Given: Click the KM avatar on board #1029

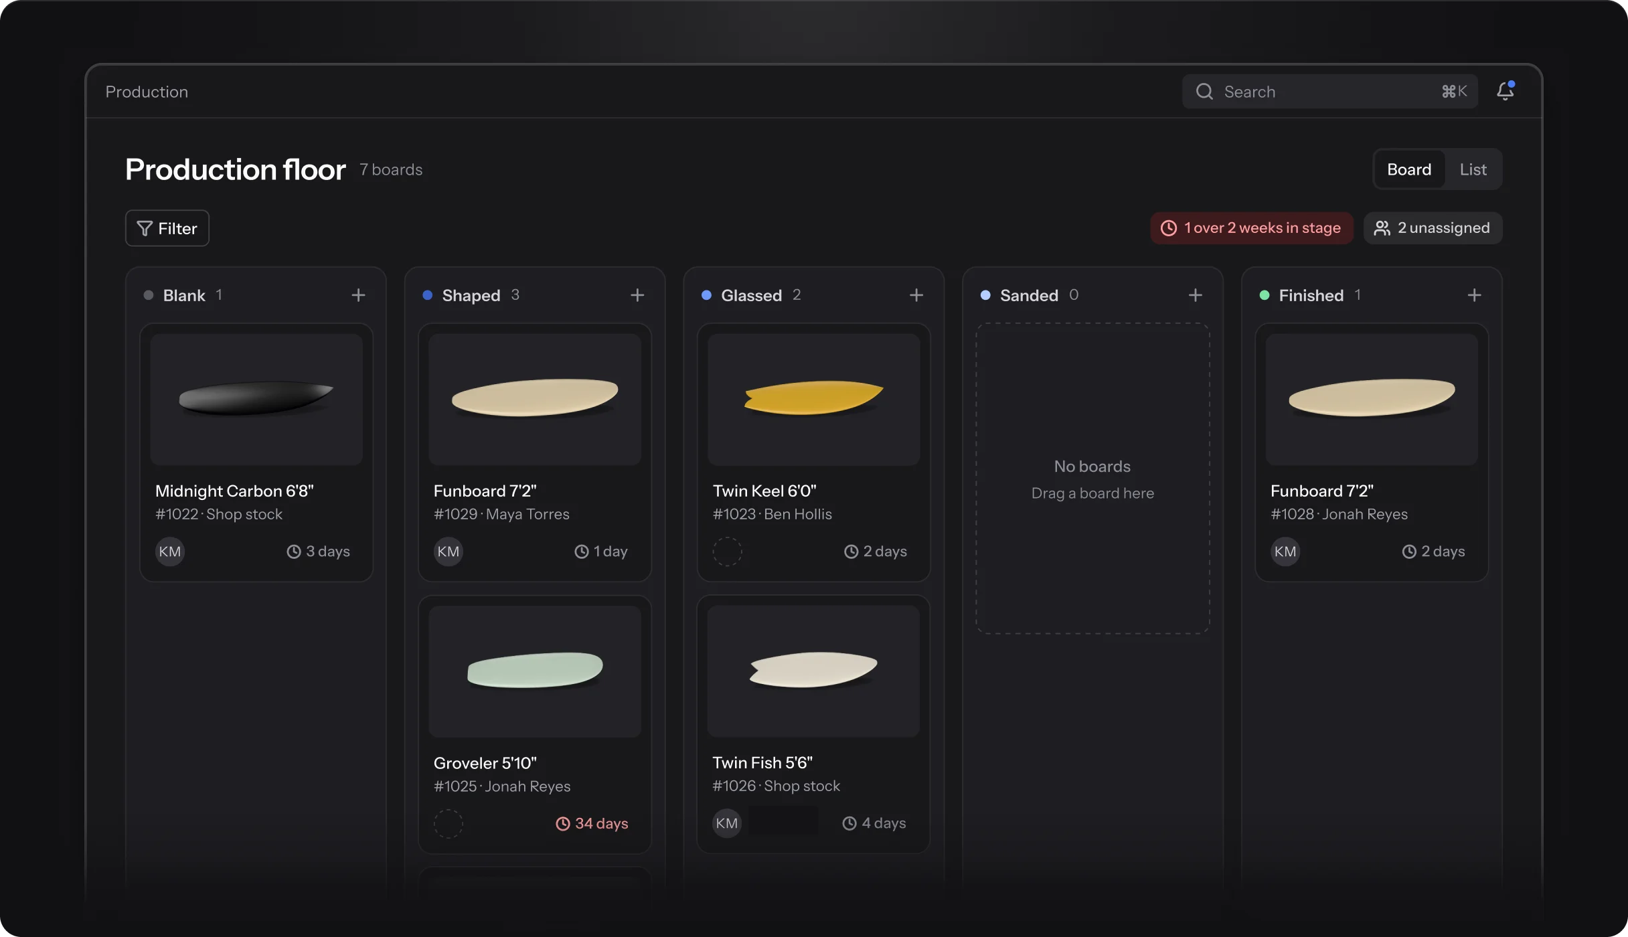Looking at the screenshot, I should [449, 551].
